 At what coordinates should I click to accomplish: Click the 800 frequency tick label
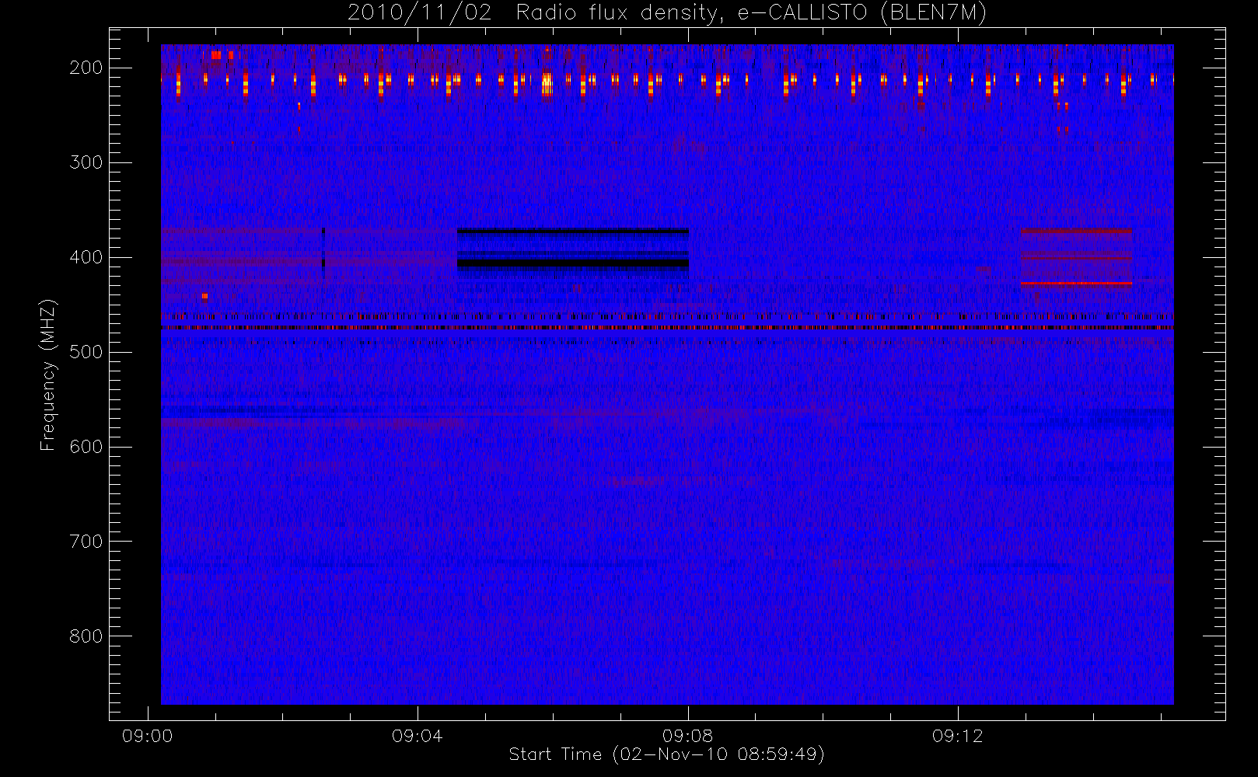(86, 636)
